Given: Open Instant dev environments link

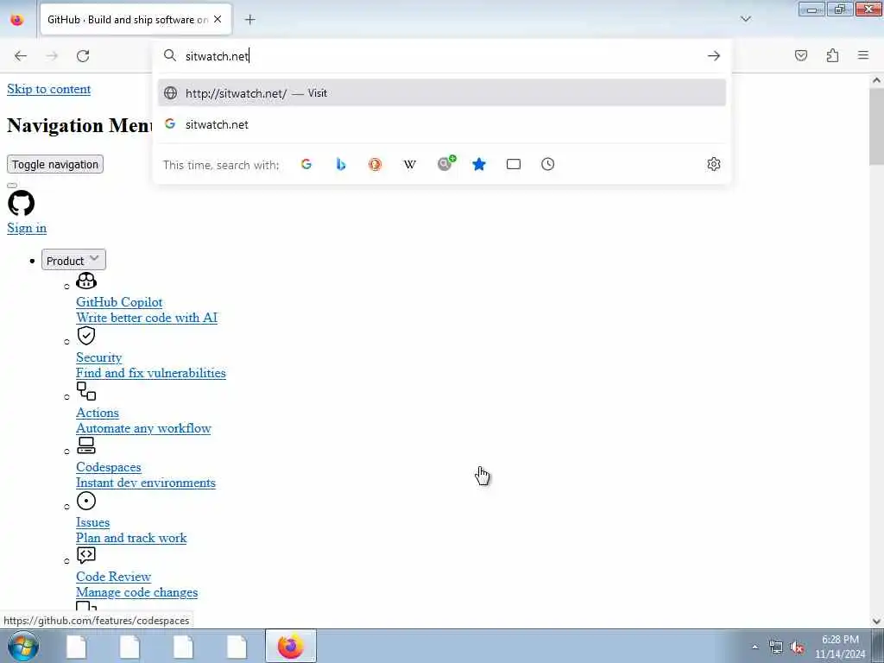Looking at the screenshot, I should pos(146,483).
